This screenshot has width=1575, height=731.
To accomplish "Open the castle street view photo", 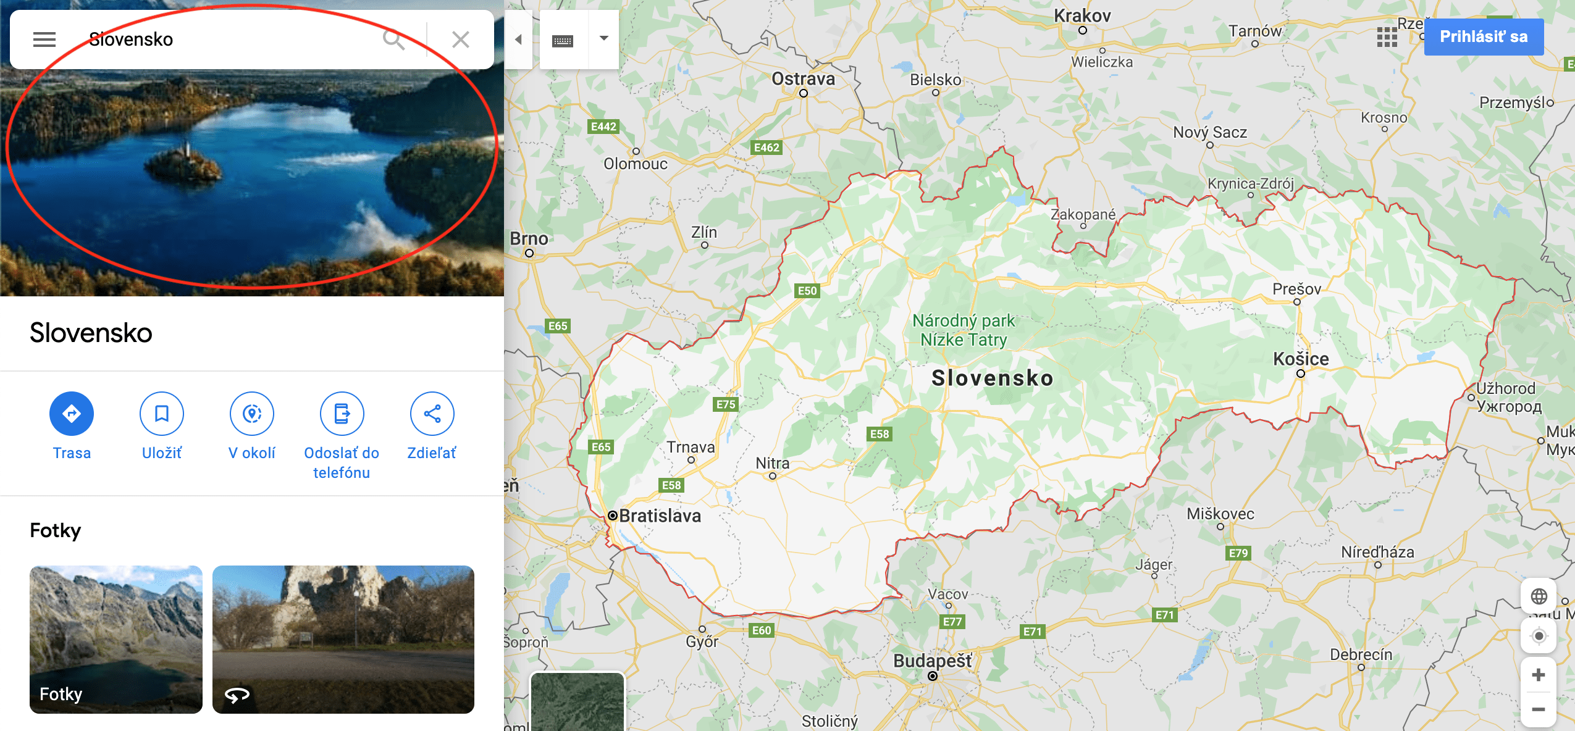I will (343, 640).
